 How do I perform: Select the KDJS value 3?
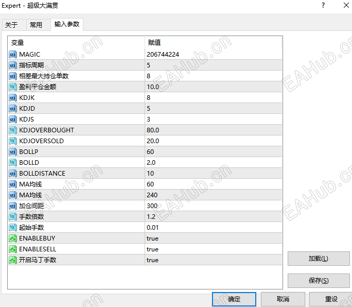[148, 120]
